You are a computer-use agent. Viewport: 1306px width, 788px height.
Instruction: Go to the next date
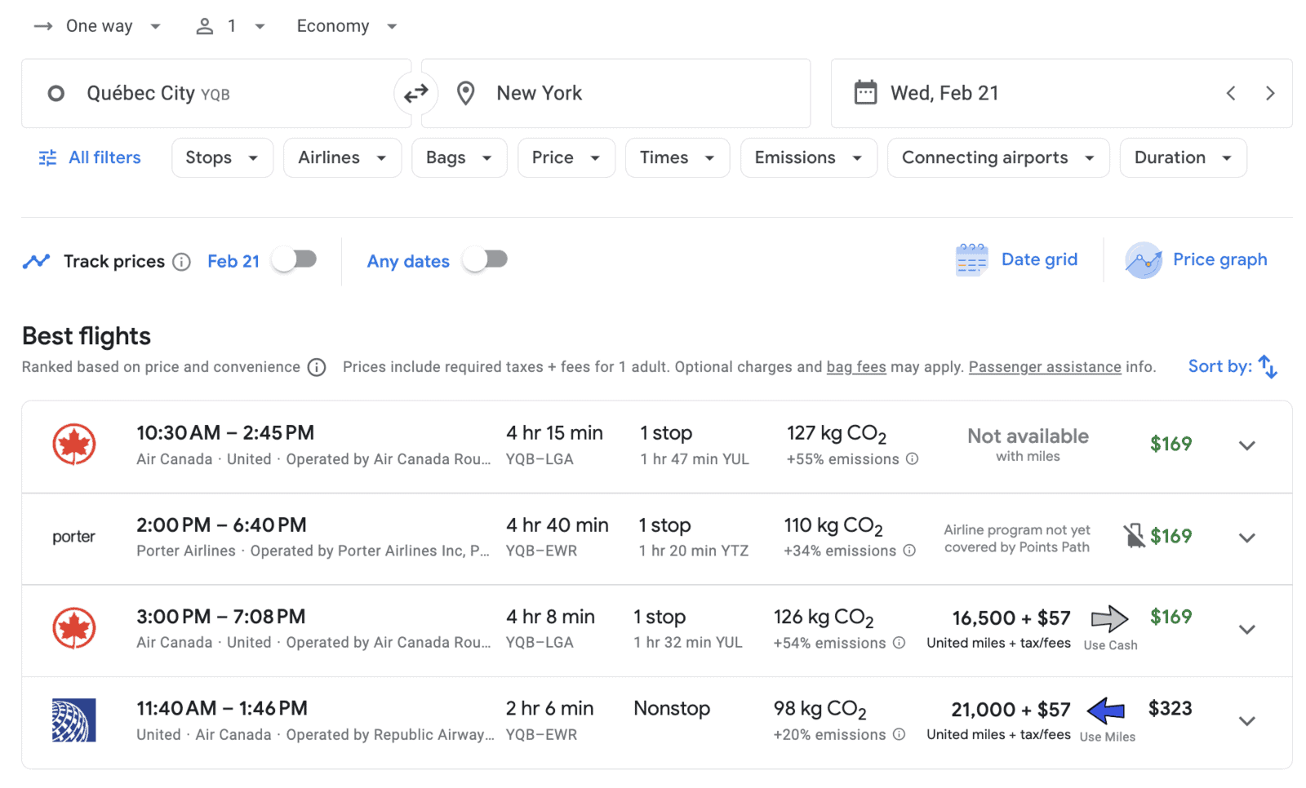[x=1270, y=93]
